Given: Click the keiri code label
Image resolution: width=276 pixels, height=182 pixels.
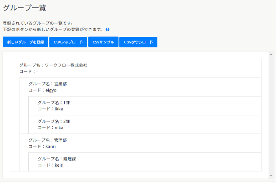Looking at the screenshot, I should 59,165.
